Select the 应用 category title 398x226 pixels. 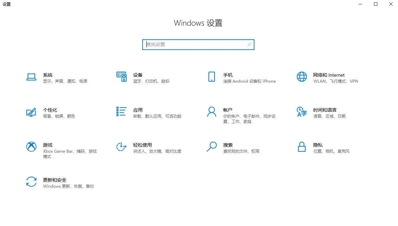[x=138, y=110]
